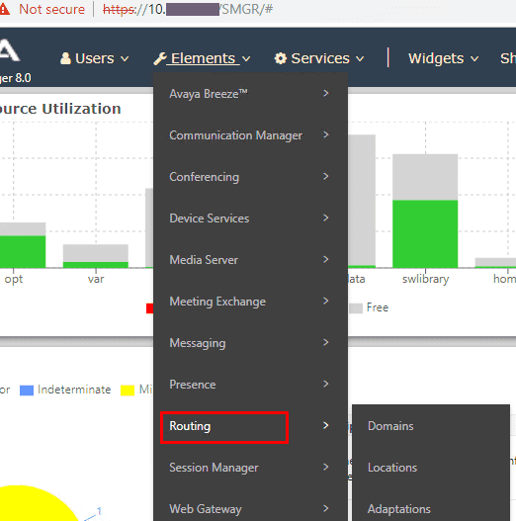Open Avaya Breeze menu entry
Viewport: 516px width, 521px height.
coord(209,94)
